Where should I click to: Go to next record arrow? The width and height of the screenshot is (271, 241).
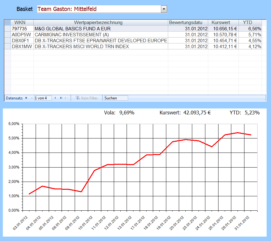(55, 98)
